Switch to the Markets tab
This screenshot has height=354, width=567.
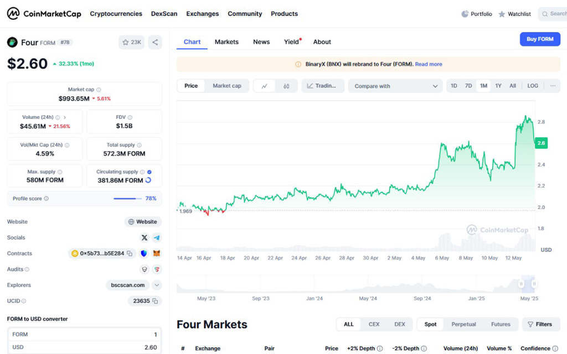point(226,42)
